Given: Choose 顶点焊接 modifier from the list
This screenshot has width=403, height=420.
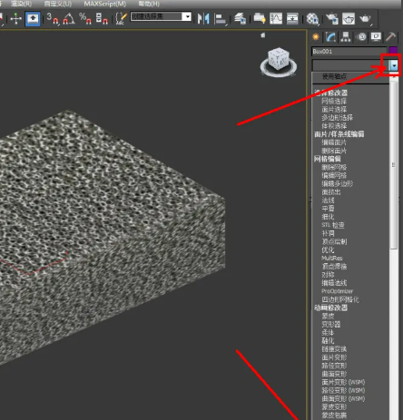Looking at the screenshot, I should point(334,267).
